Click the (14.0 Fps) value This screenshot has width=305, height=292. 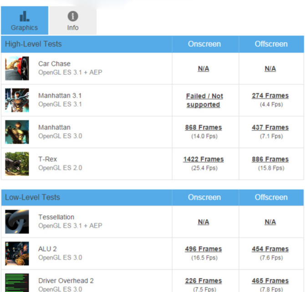point(204,136)
